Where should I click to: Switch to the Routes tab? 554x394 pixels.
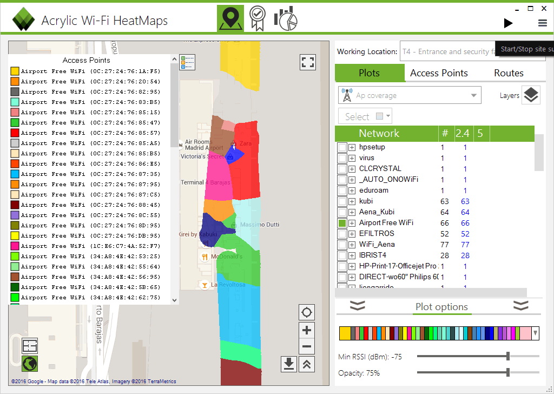[x=509, y=73]
